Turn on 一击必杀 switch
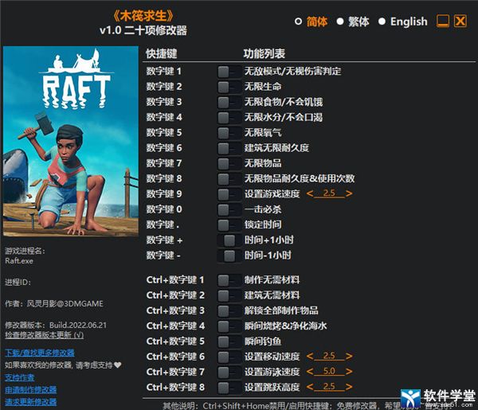This screenshot has height=410, width=478. pos(229,209)
